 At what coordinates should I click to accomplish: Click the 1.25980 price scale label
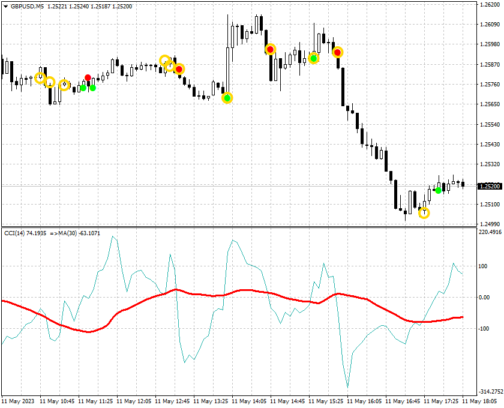(490, 44)
